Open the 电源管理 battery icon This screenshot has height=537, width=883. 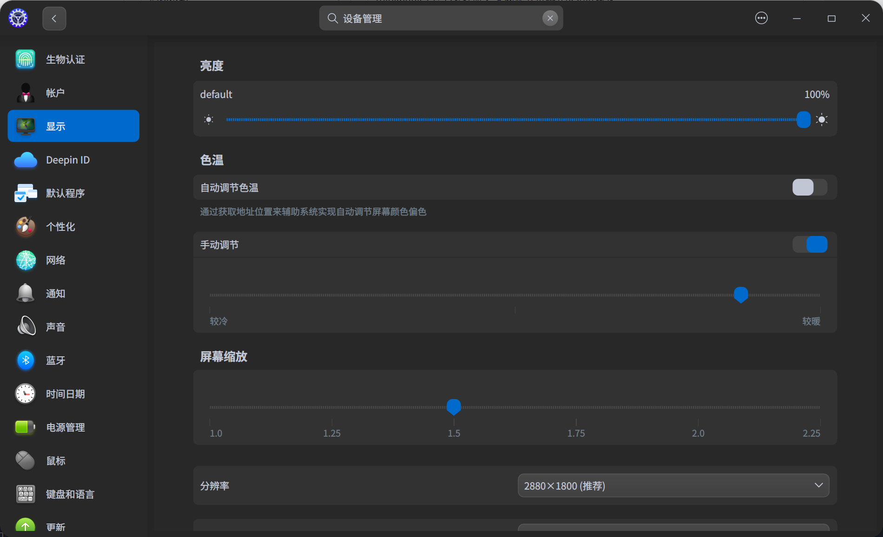26,427
